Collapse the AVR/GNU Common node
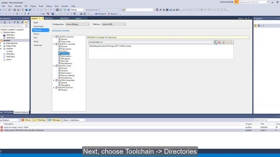 click(x=54, y=37)
